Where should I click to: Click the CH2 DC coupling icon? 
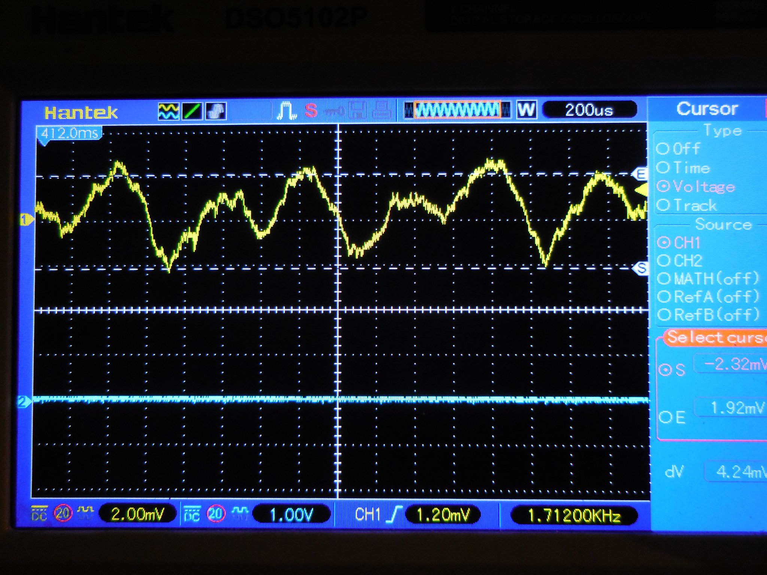point(192,514)
